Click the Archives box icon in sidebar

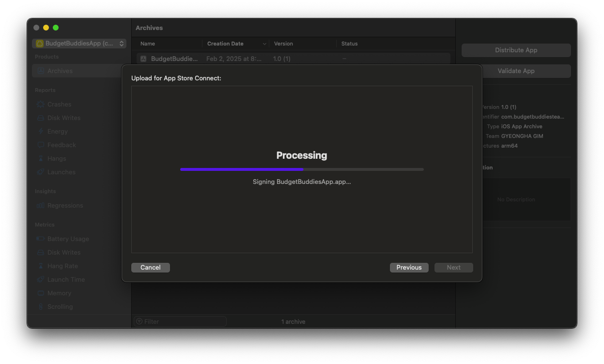pyautogui.click(x=41, y=71)
